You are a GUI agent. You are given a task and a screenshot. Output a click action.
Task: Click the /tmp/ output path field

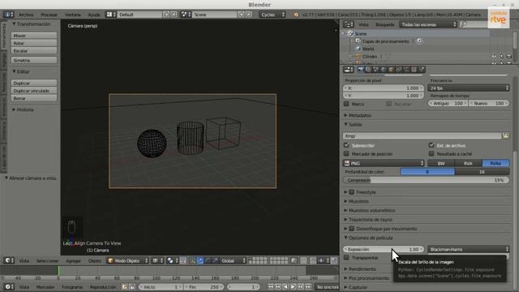[x=422, y=135]
